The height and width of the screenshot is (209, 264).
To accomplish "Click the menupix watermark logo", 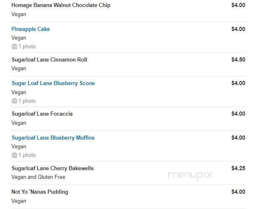I will [190, 175].
